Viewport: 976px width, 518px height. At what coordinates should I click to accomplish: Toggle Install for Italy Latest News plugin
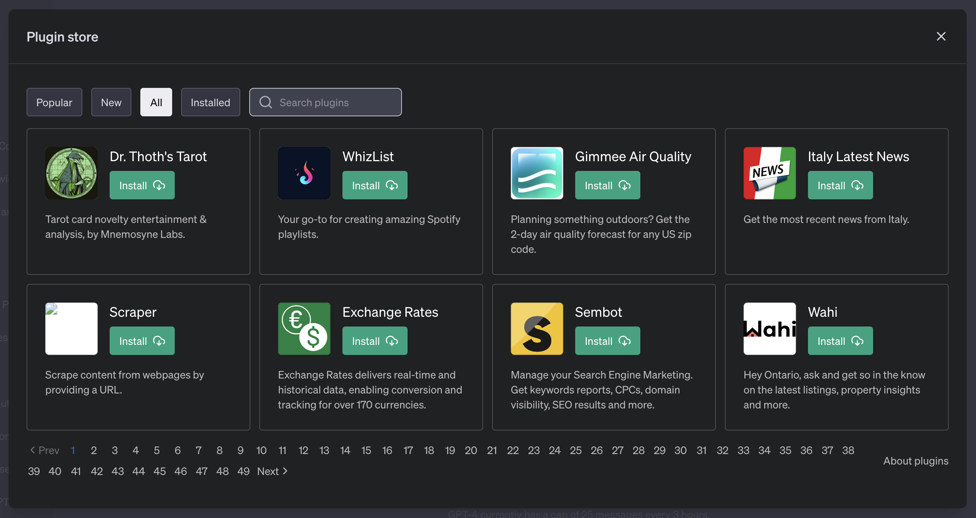841,185
